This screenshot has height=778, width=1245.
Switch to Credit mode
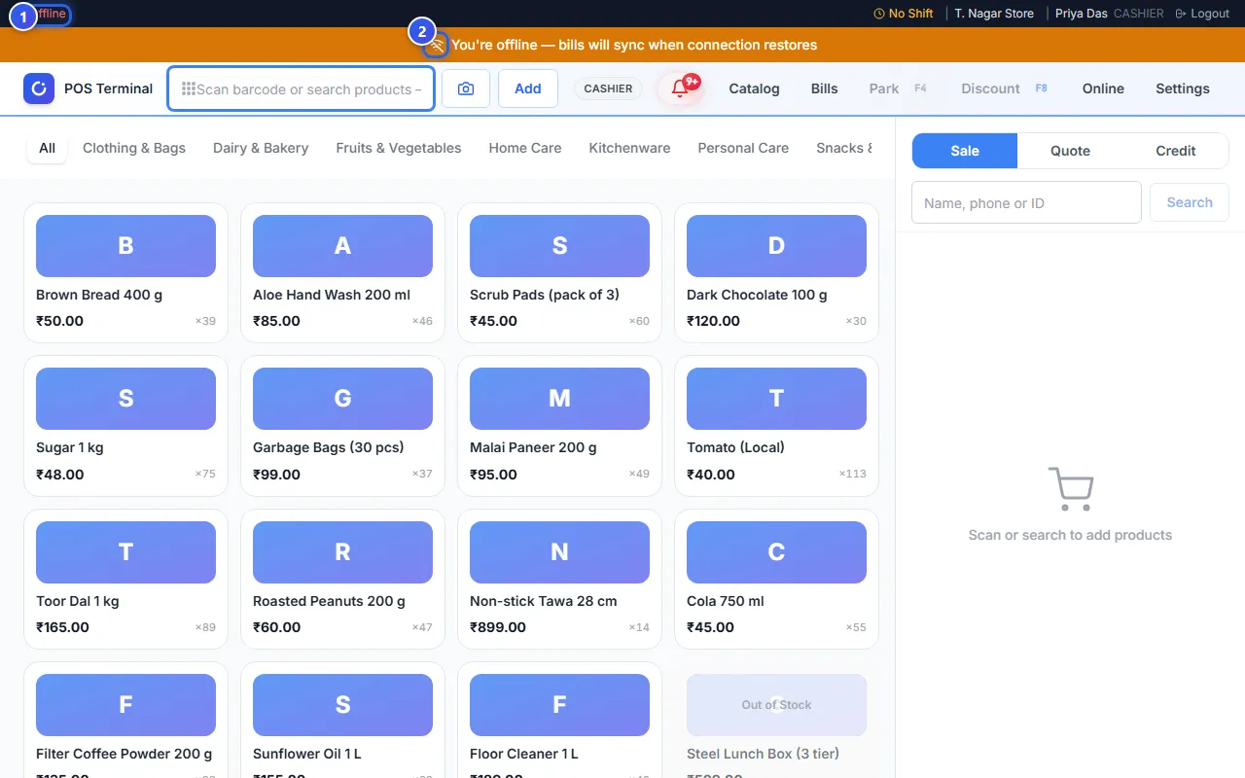[1176, 151]
